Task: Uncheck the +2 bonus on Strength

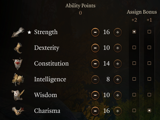Action: pyautogui.click(x=134, y=32)
